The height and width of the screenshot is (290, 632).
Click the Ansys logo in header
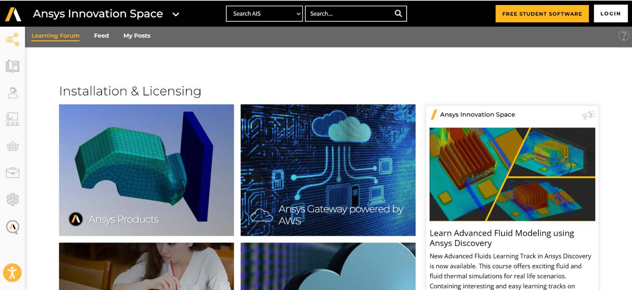tap(13, 14)
